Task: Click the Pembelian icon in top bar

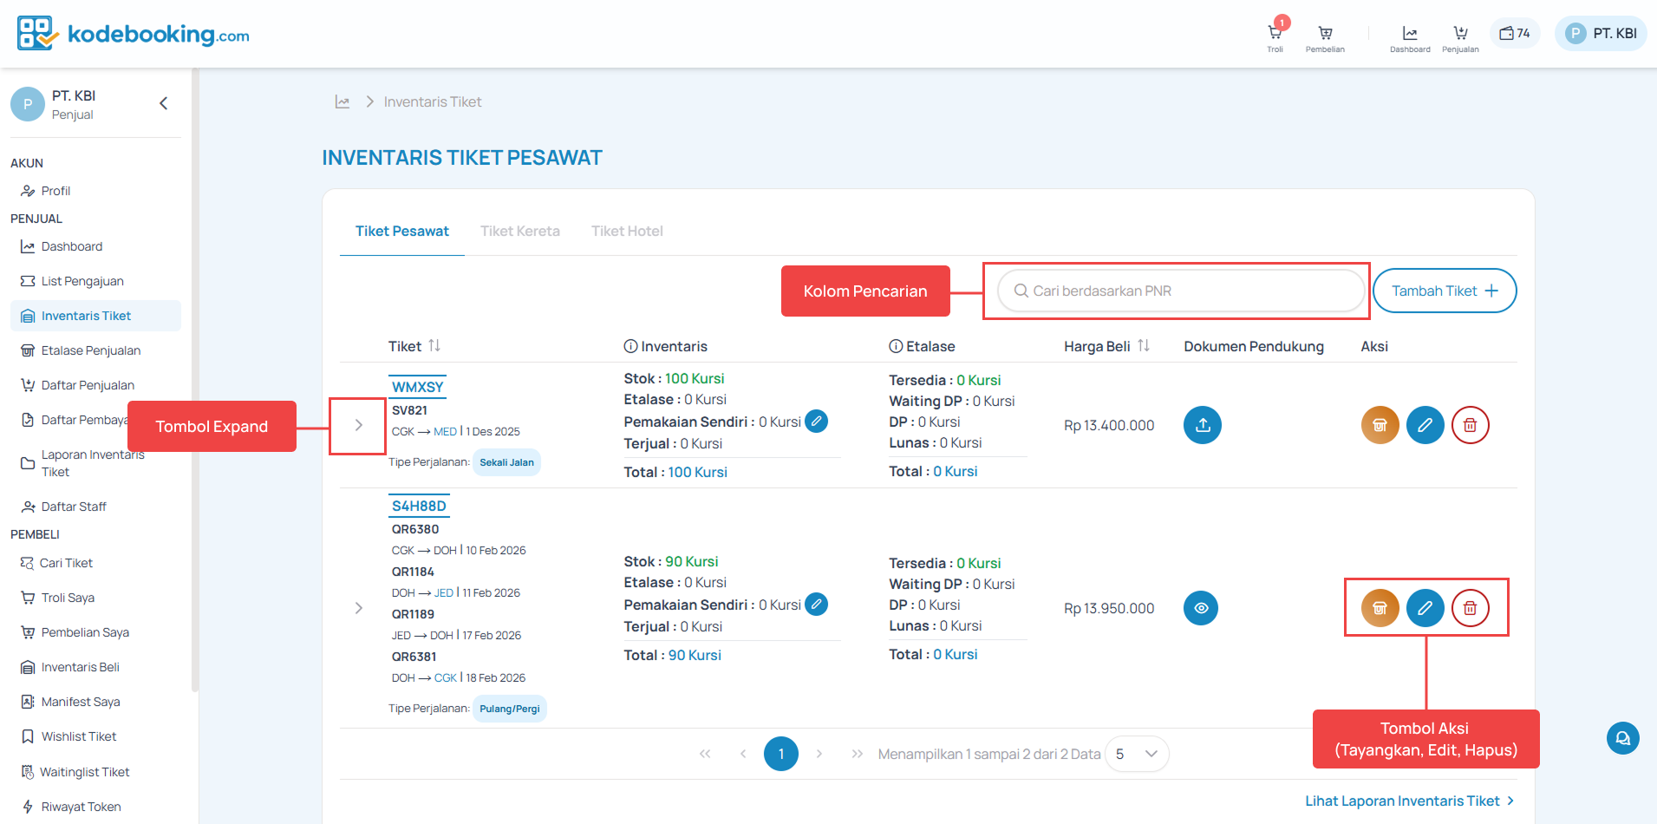Action: coord(1325,35)
